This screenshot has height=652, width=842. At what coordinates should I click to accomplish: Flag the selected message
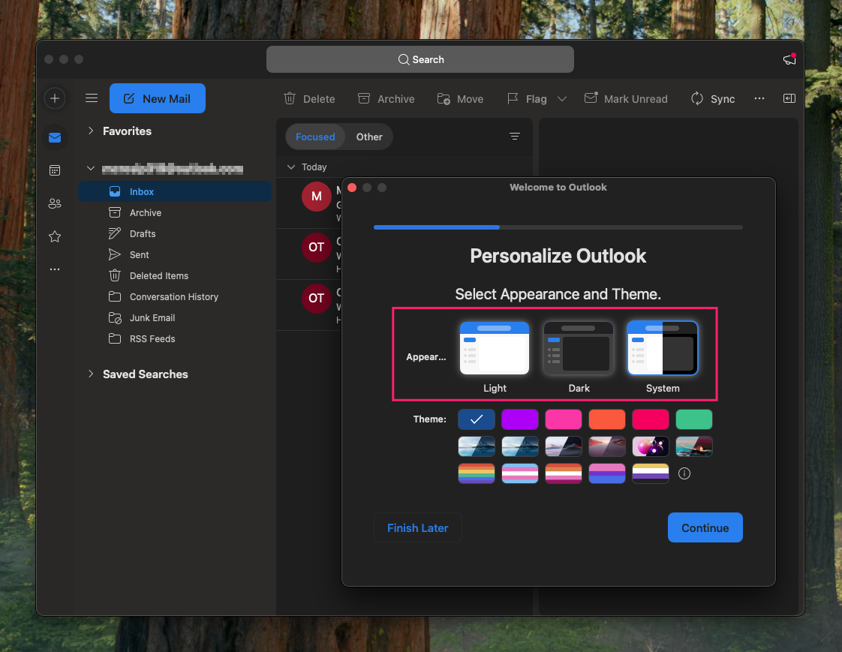(x=527, y=99)
